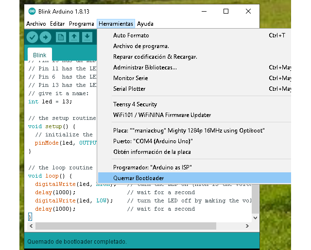Select Quemar Bootloader menu entry

pos(138,178)
